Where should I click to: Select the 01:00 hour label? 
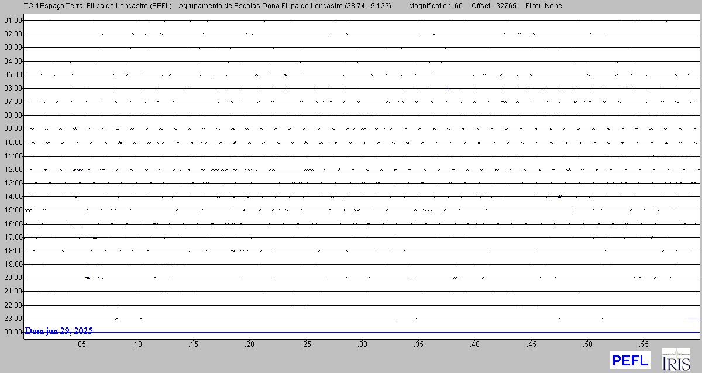pyautogui.click(x=13, y=20)
